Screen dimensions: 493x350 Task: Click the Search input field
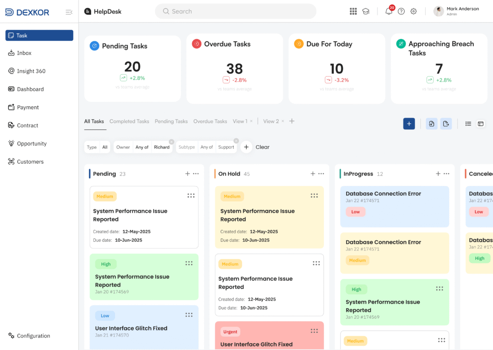pyautogui.click(x=236, y=12)
